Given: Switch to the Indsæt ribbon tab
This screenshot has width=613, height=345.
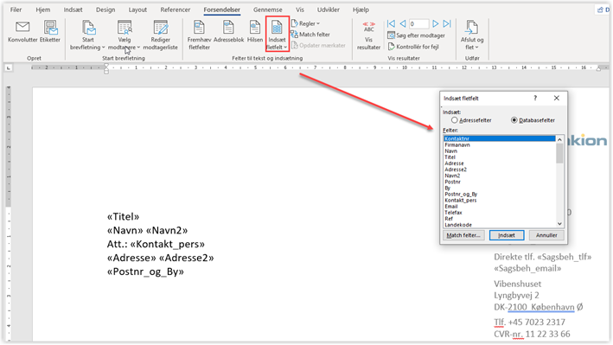Looking at the screenshot, I should [73, 10].
